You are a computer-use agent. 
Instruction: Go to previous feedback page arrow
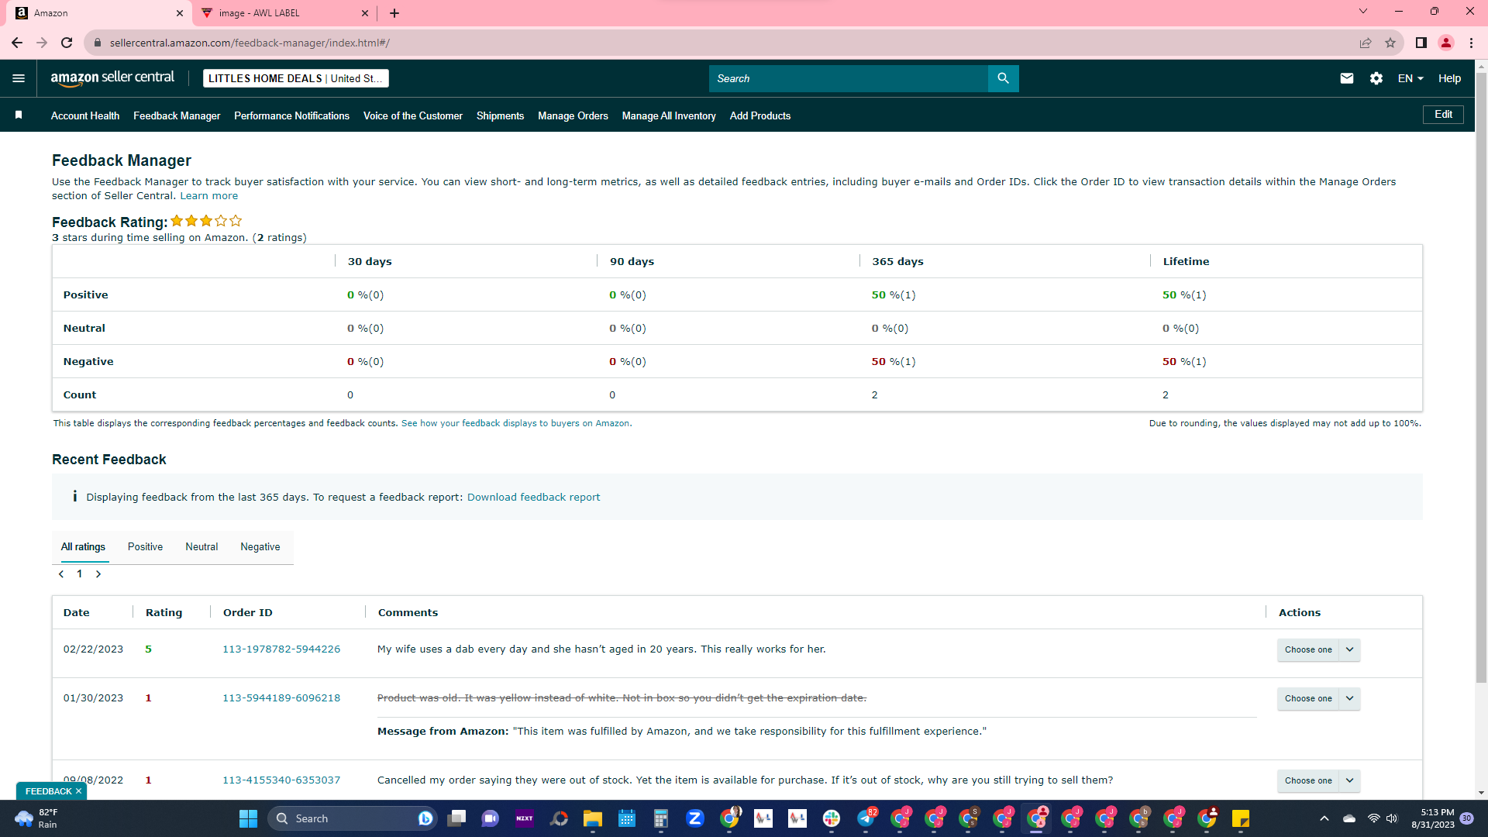[x=61, y=574]
